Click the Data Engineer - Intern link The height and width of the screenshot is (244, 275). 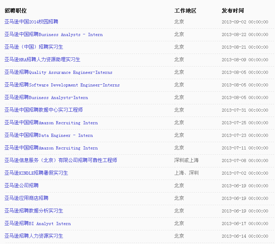click(49, 135)
